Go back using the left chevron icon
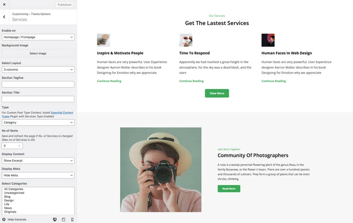This screenshot has width=353, height=223. coord(4,17)
